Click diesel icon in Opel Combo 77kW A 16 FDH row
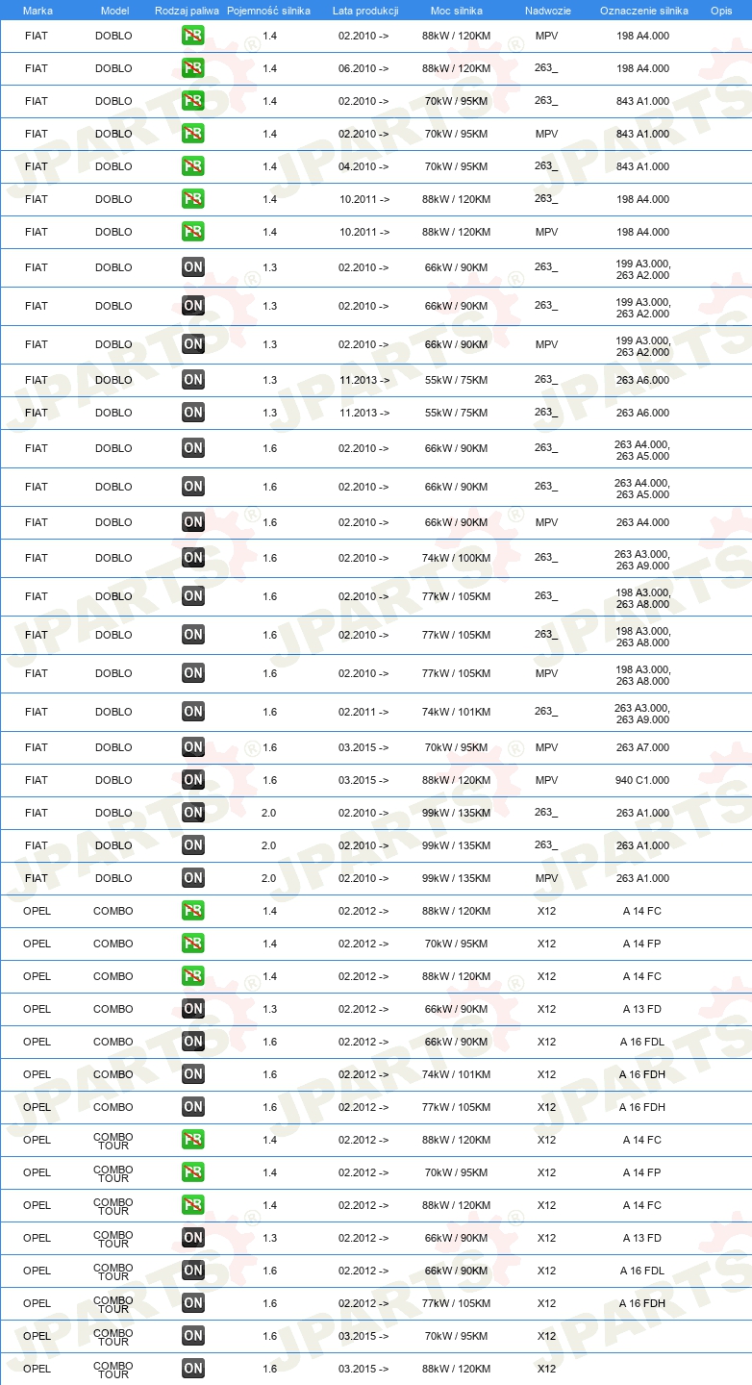Image resolution: width=752 pixels, height=1385 pixels. tap(192, 1107)
